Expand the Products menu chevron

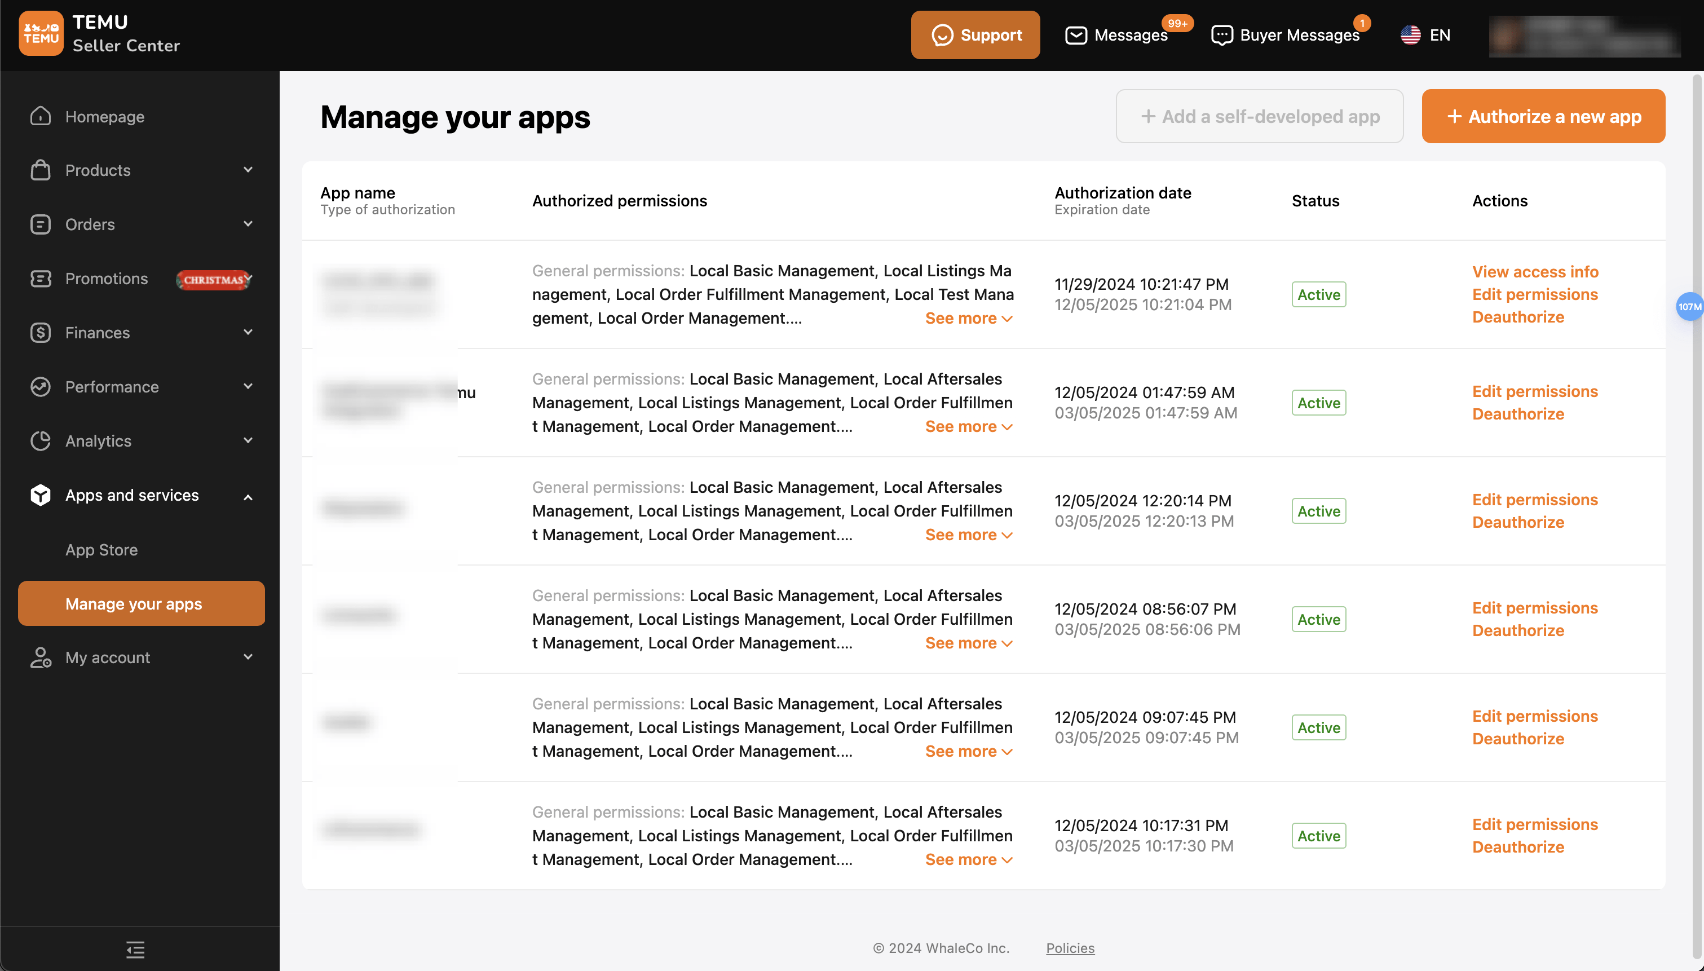point(248,170)
